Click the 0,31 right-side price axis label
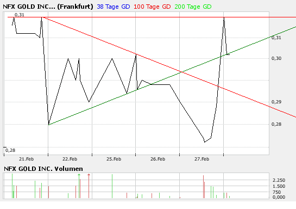Screen dimensions: 296x209 point(276,38)
